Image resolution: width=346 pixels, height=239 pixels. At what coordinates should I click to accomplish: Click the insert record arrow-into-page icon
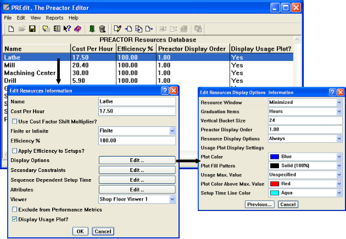(128, 29)
